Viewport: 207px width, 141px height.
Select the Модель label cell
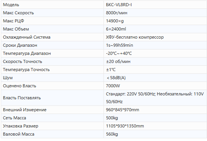(x=52, y=5)
